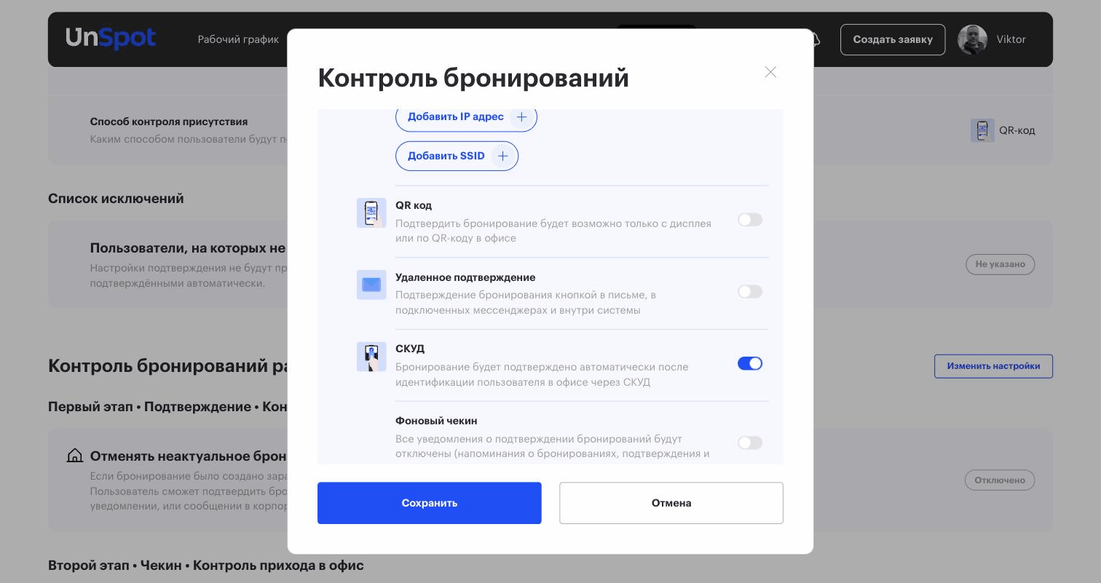Click the Не указано badge
This screenshot has width=1101, height=583.
click(x=1000, y=264)
